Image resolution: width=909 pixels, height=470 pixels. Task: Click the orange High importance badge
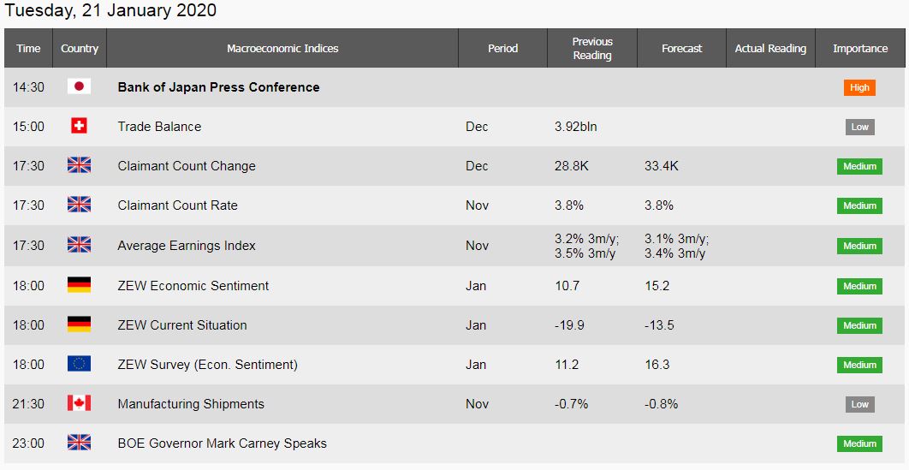pyautogui.click(x=859, y=87)
